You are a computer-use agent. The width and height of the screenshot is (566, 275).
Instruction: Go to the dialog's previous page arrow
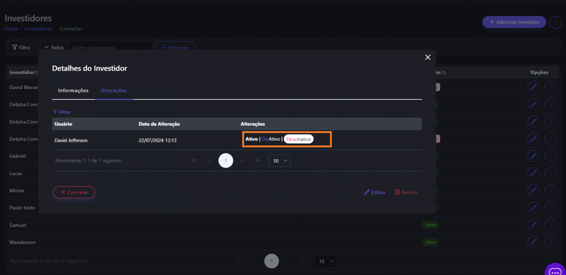(x=210, y=161)
